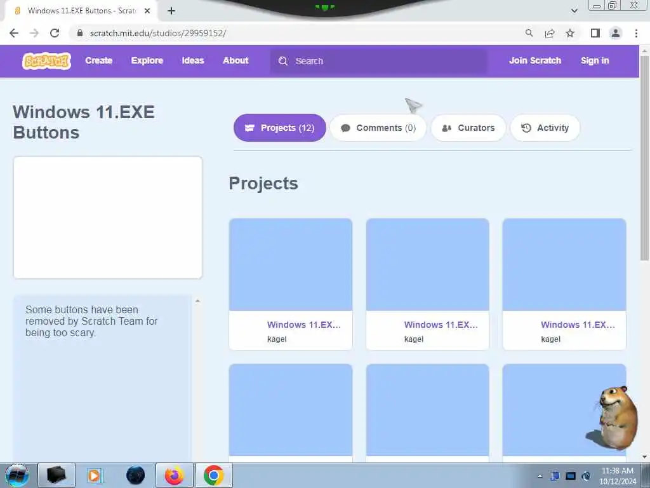The height and width of the screenshot is (488, 650).
Task: Focus the Scratch Search field
Action: click(x=379, y=61)
